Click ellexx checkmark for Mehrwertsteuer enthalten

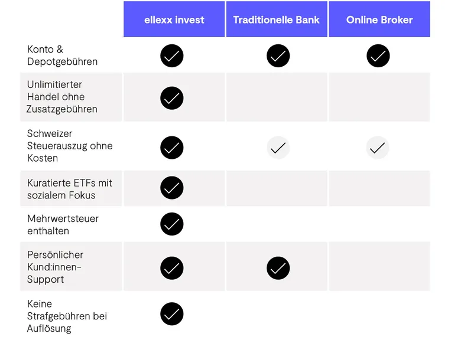[171, 224]
